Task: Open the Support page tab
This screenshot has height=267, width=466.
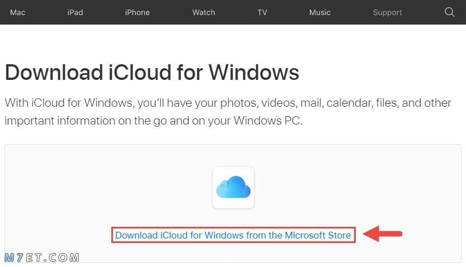Action: pos(387,12)
